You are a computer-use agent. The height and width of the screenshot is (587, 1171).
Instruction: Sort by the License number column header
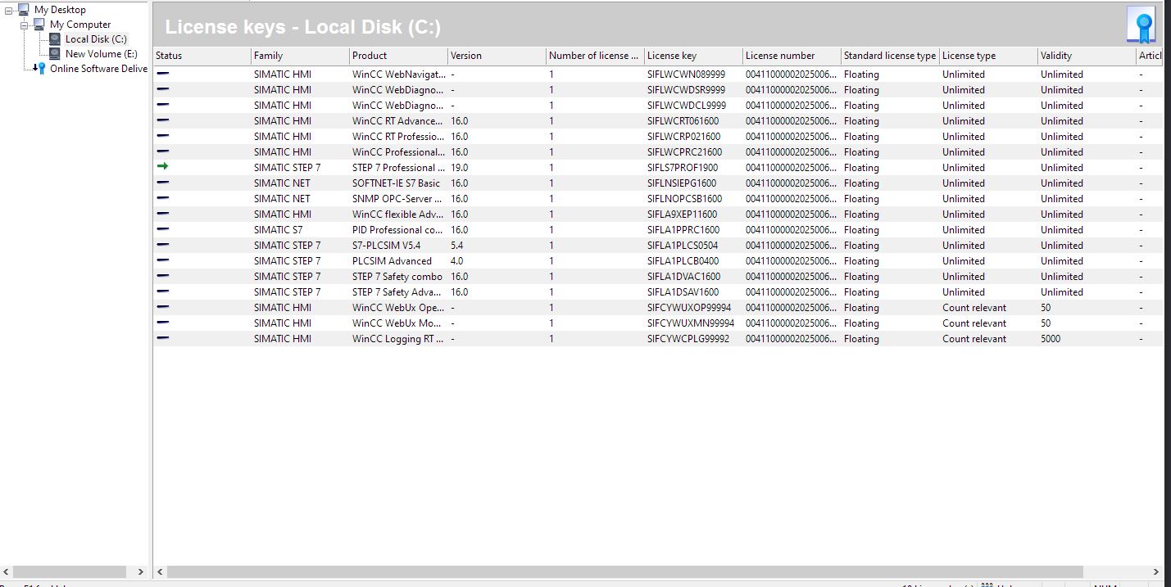tap(792, 56)
